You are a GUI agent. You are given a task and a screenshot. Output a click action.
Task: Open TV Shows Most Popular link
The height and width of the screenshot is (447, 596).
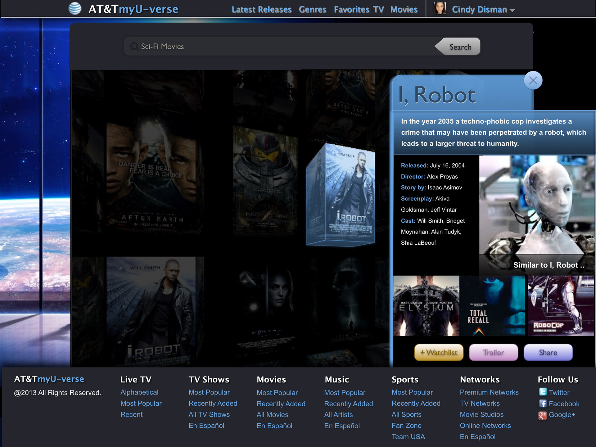click(x=209, y=392)
